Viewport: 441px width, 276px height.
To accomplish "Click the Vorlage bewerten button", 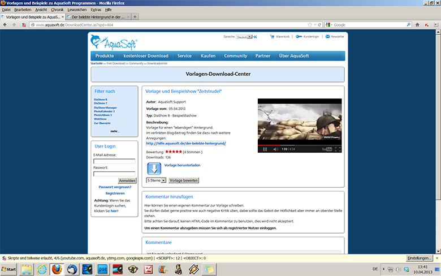I will [x=184, y=180].
